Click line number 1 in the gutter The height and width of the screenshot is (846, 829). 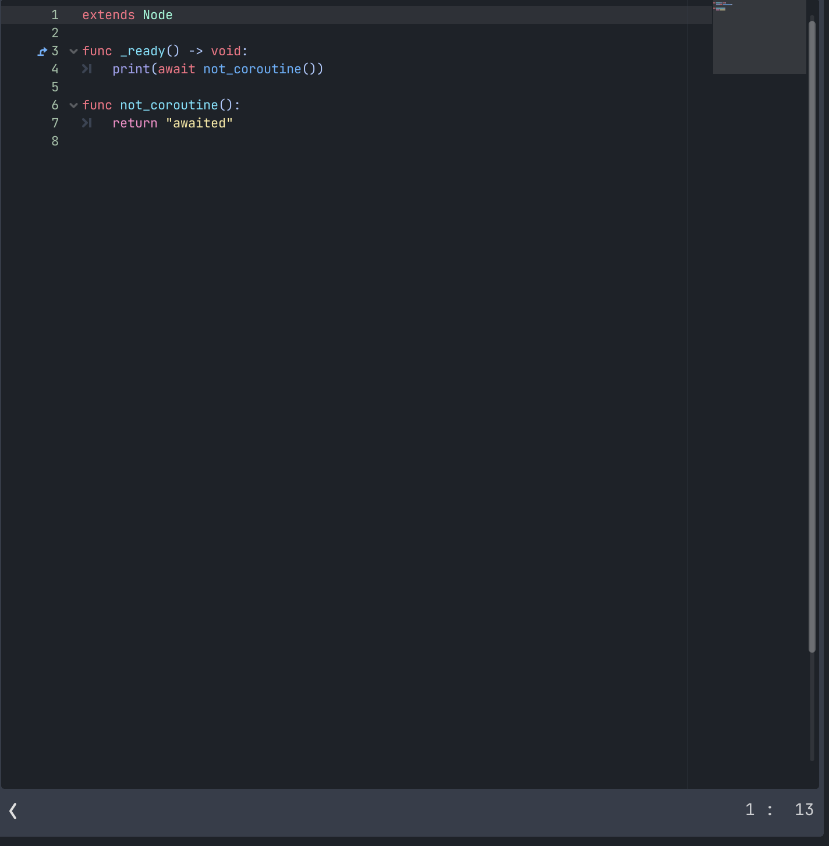[54, 15]
